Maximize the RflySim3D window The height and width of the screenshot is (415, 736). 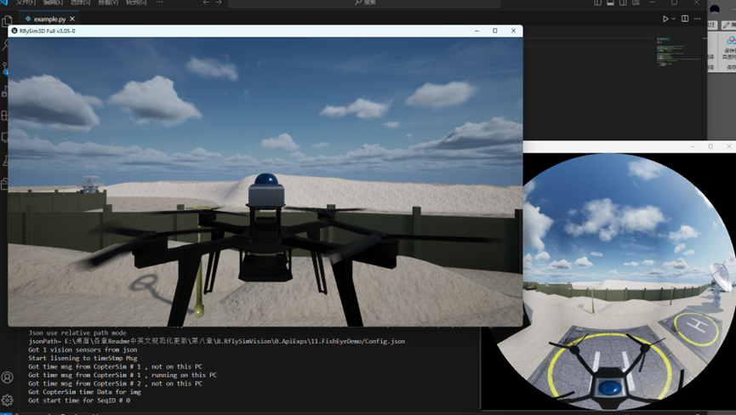[494, 31]
